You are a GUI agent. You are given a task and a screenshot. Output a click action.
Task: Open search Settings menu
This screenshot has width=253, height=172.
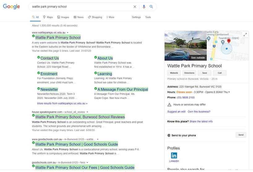136,17
